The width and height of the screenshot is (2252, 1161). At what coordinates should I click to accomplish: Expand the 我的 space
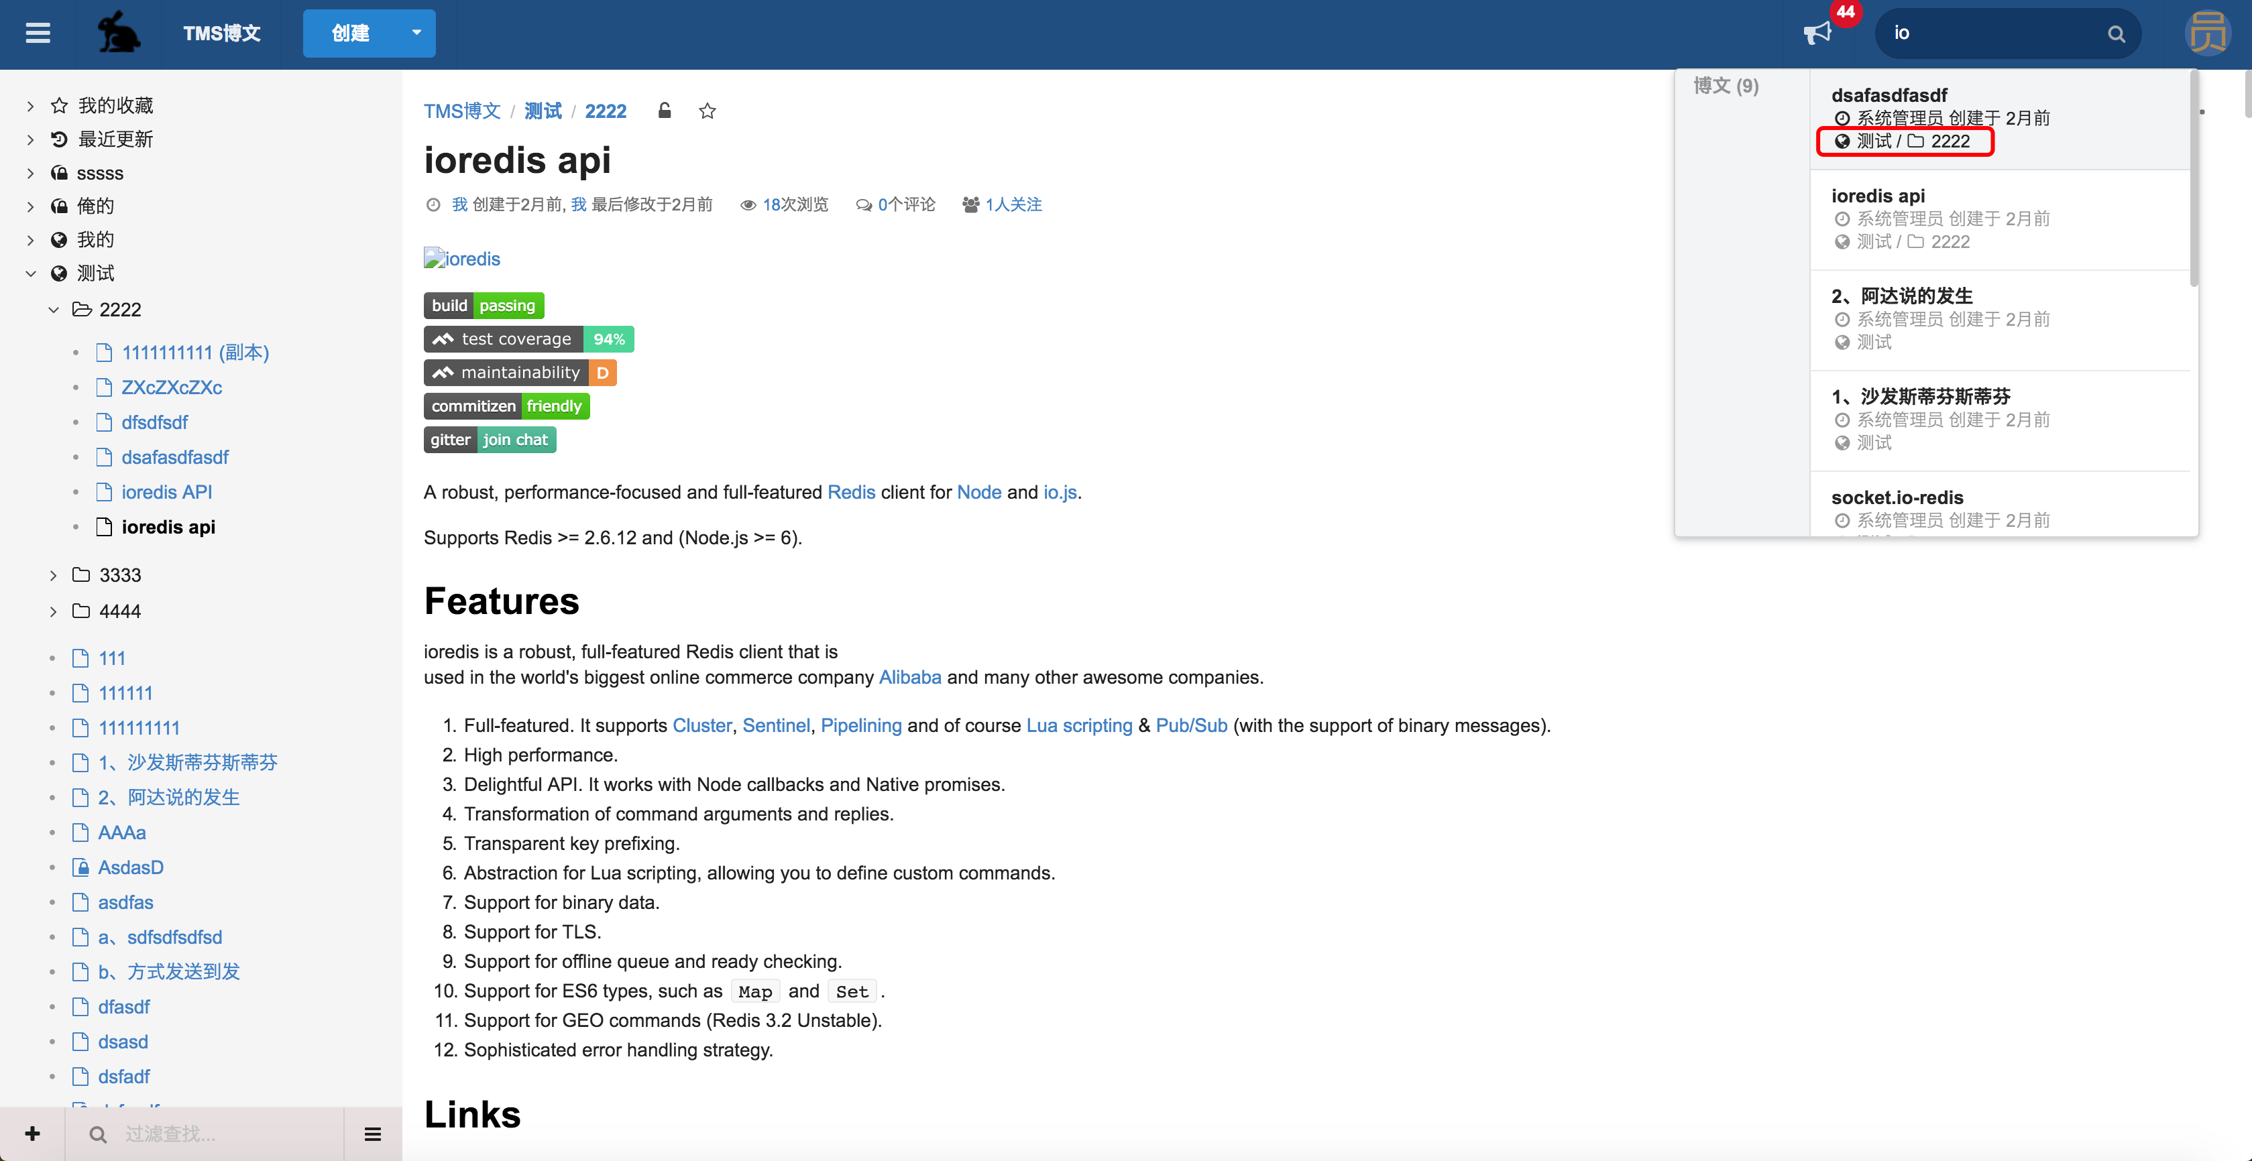(31, 239)
